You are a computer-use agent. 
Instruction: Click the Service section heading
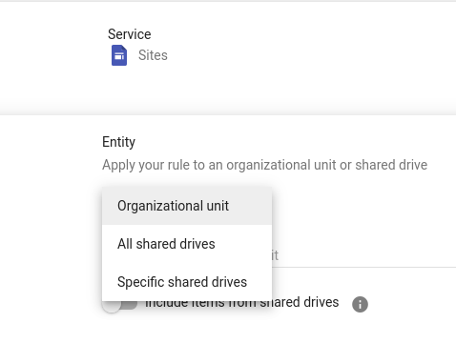coord(130,34)
